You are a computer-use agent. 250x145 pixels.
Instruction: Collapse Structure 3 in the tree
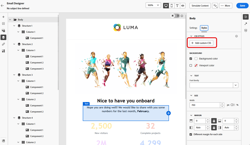[x=14, y=75]
